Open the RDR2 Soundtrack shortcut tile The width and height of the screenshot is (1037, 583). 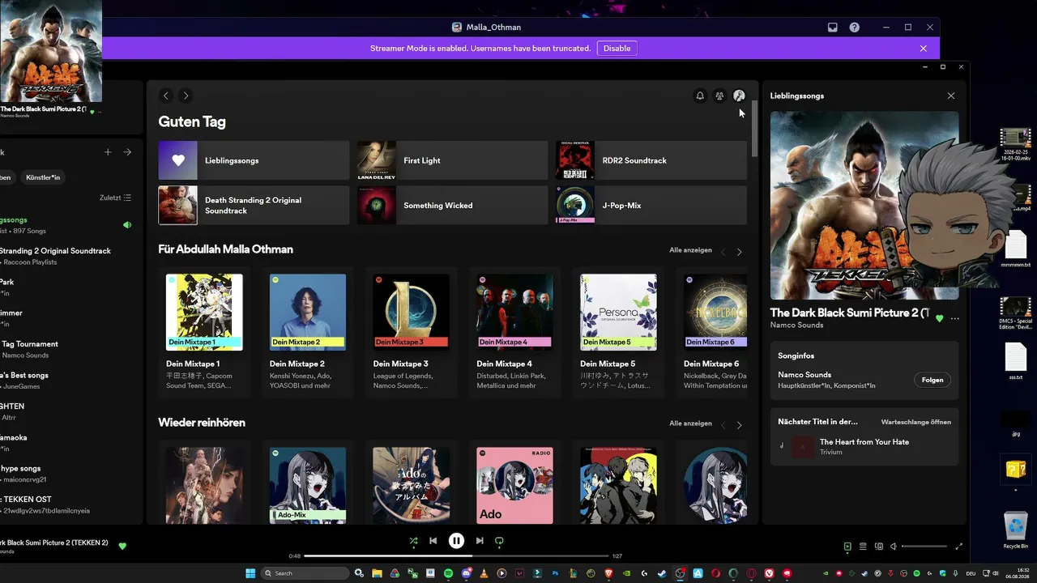pyautogui.click(x=651, y=160)
